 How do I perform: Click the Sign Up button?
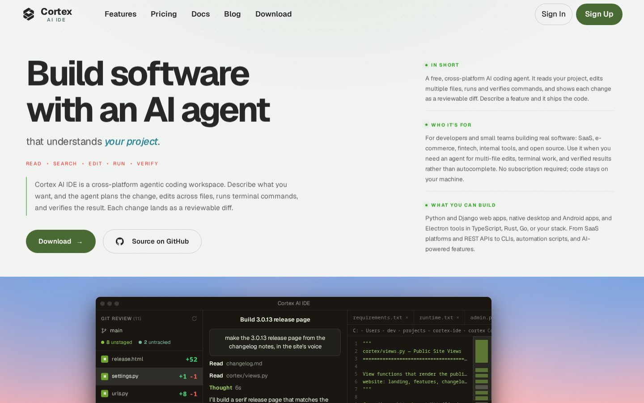tap(599, 14)
